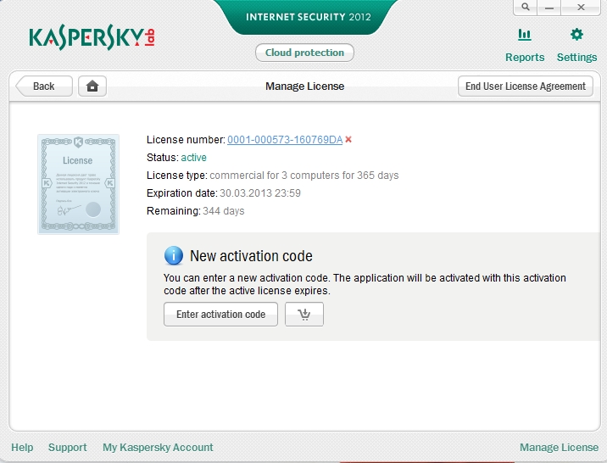Viewport: 607px width, 463px height.
Task: Open Help link at the bottom
Action: pyautogui.click(x=22, y=448)
